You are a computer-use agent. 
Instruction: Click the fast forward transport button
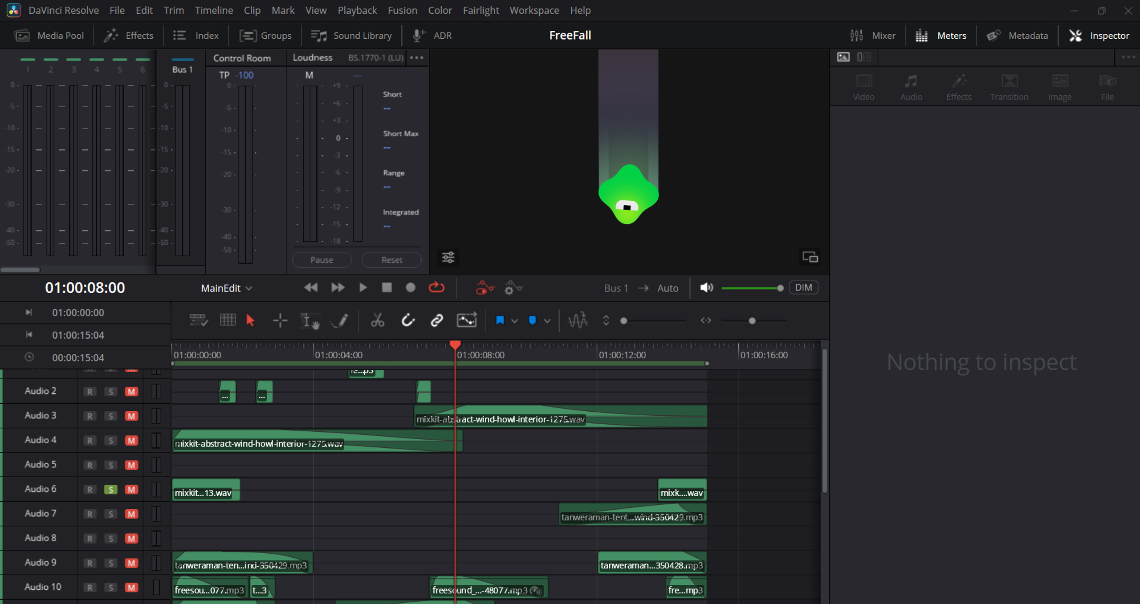pos(338,288)
